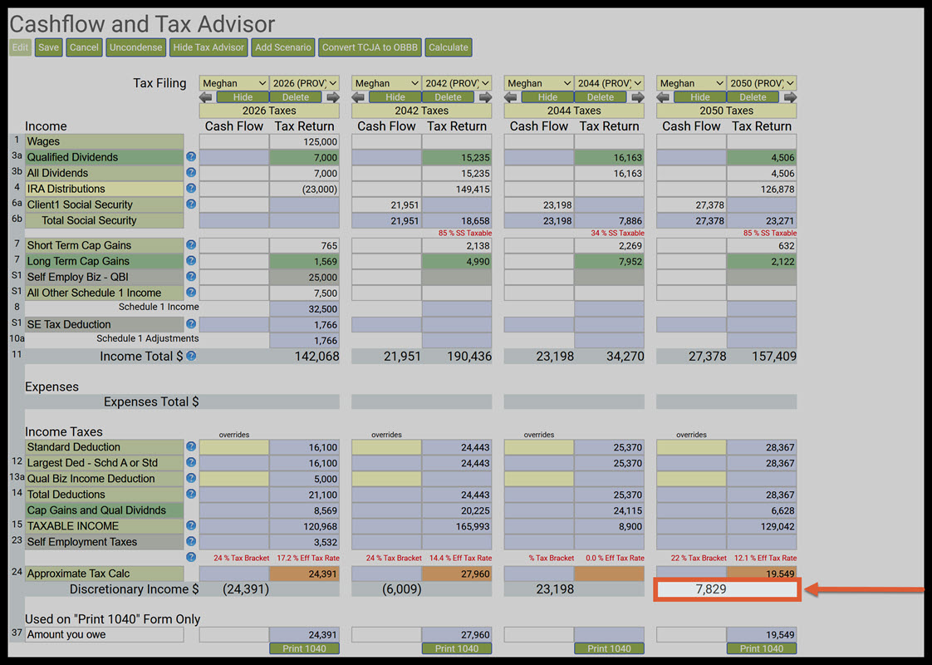Image resolution: width=932 pixels, height=665 pixels.
Task: Open help icon for Short Term Cap Gains
Action: (x=191, y=245)
